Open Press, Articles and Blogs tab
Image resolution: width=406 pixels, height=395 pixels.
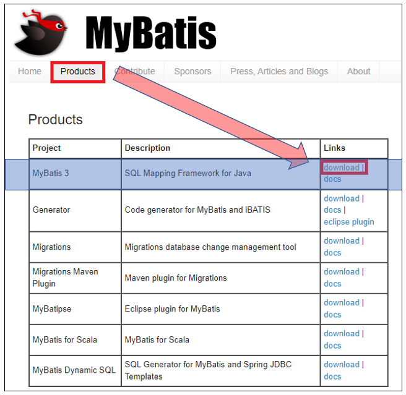coord(279,71)
